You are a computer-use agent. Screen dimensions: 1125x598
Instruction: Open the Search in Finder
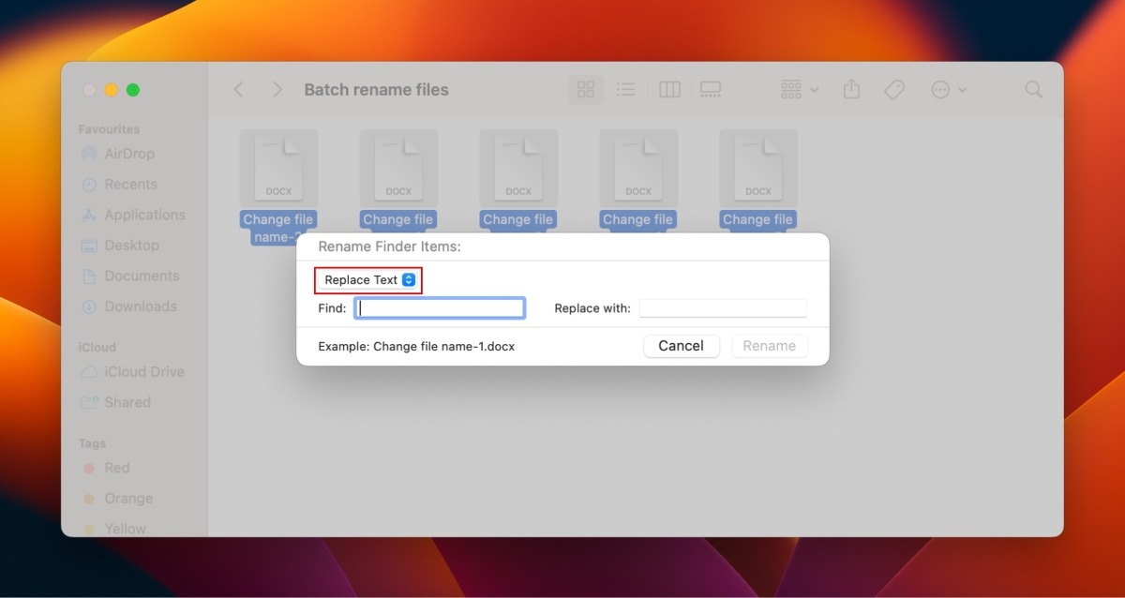1033,89
